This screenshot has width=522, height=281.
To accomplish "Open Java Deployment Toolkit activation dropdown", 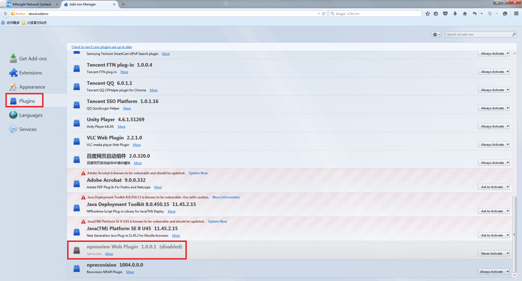I will tap(494, 211).
